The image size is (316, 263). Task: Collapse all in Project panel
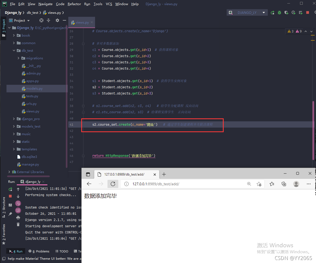(48, 20)
